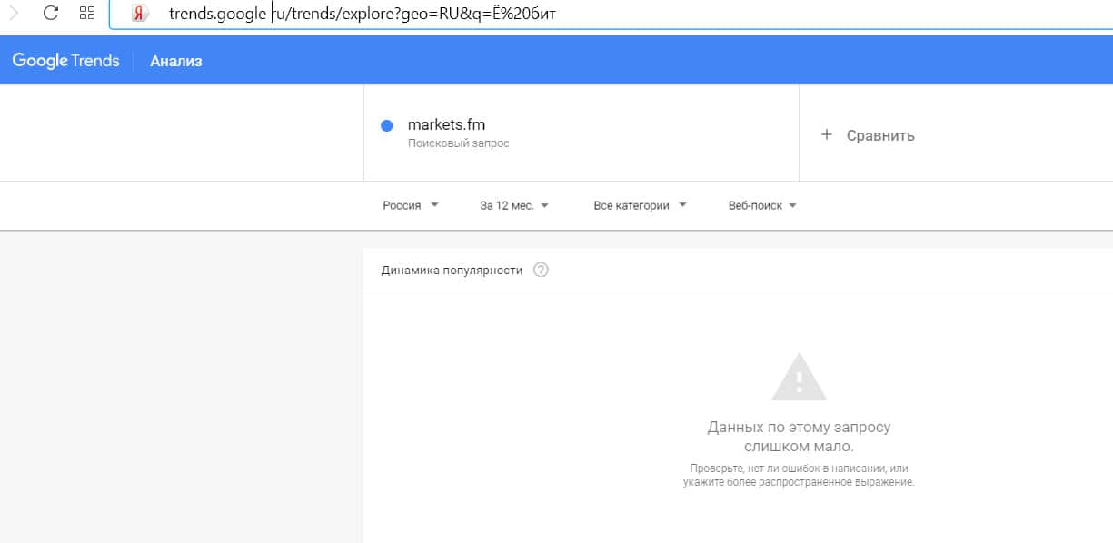Expand the Веб-поиск search type dropdown
The image size is (1113, 543).
click(762, 205)
